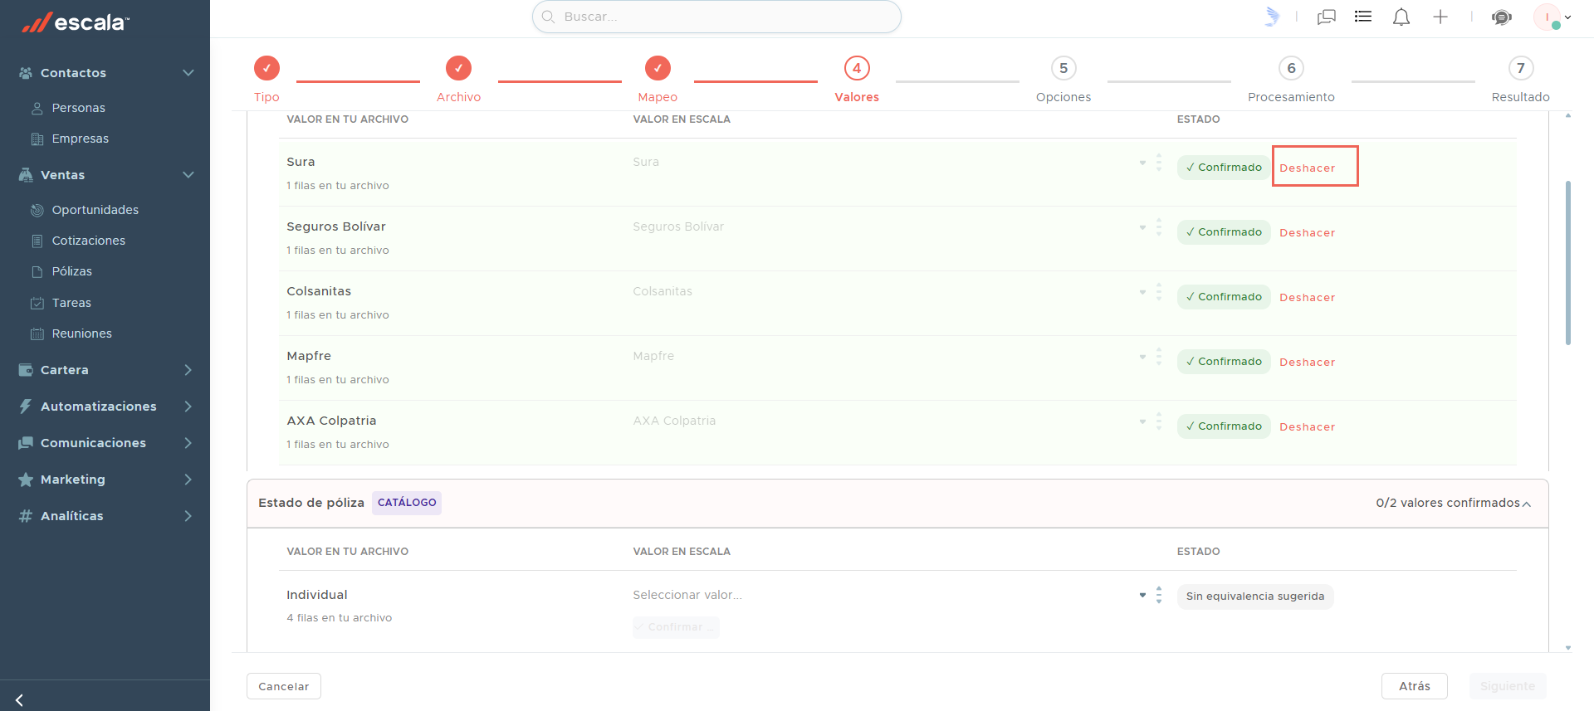Click the Analíticas hash icon
Screen dimensions: 1594x711
pos(26,516)
